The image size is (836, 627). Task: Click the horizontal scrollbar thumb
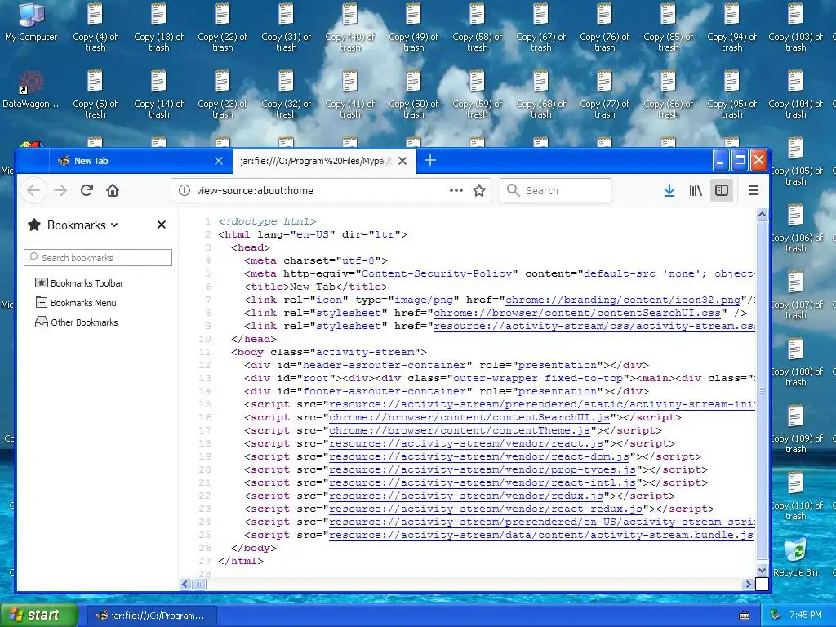tap(199, 584)
